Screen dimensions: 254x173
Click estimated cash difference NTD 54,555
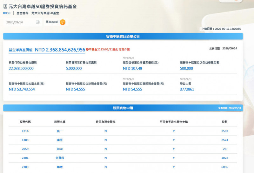click(x=75, y=89)
